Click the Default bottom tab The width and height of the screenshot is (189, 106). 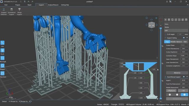[x=4, y=101]
